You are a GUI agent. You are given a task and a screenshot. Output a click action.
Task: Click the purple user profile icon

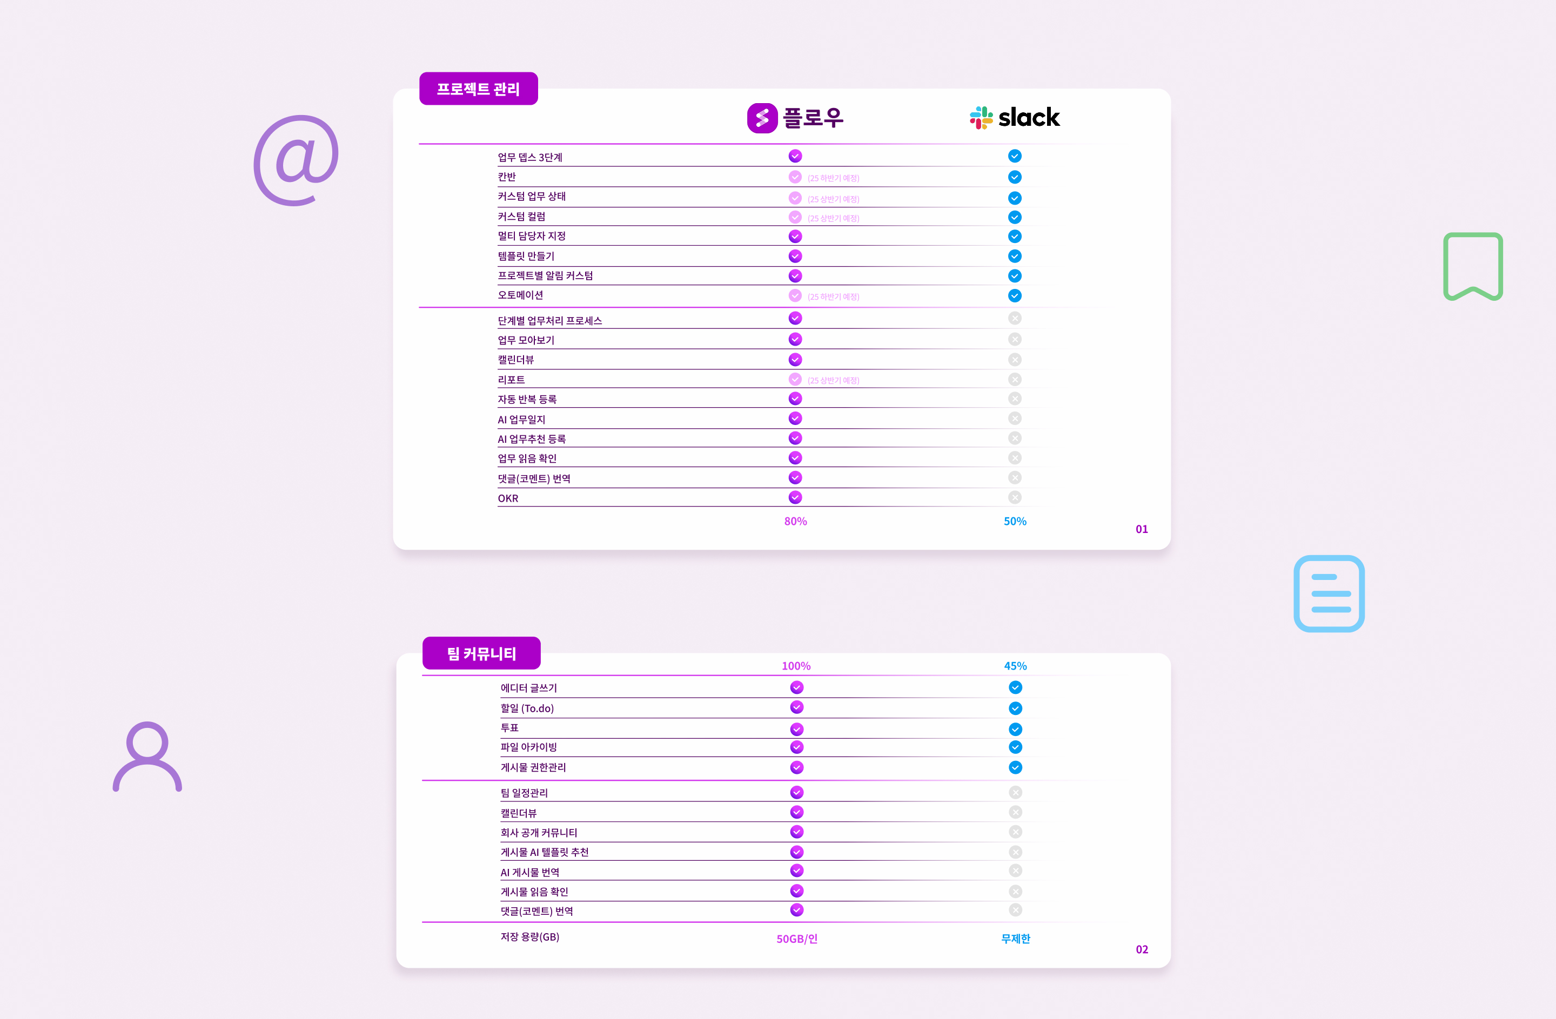click(x=147, y=756)
